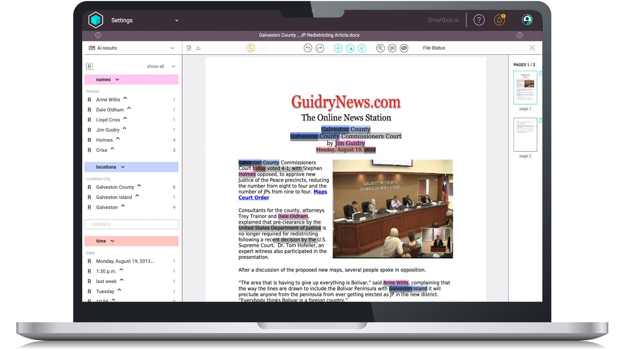
Task: Open the Court Order link
Action: coord(253,198)
